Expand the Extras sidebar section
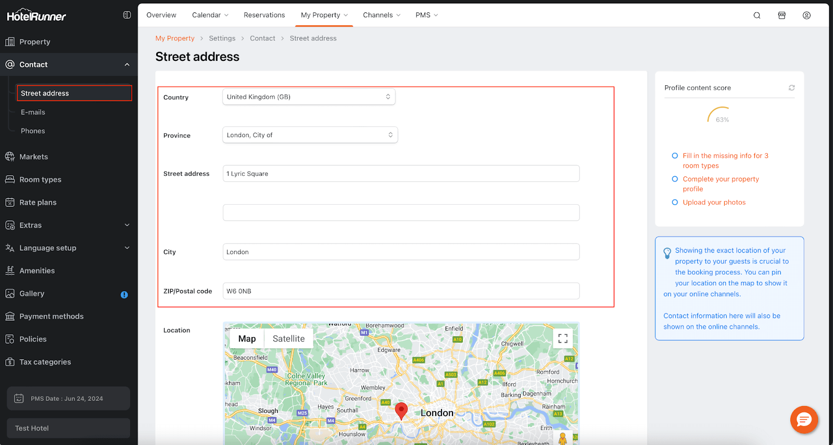The image size is (833, 445). pyautogui.click(x=127, y=225)
